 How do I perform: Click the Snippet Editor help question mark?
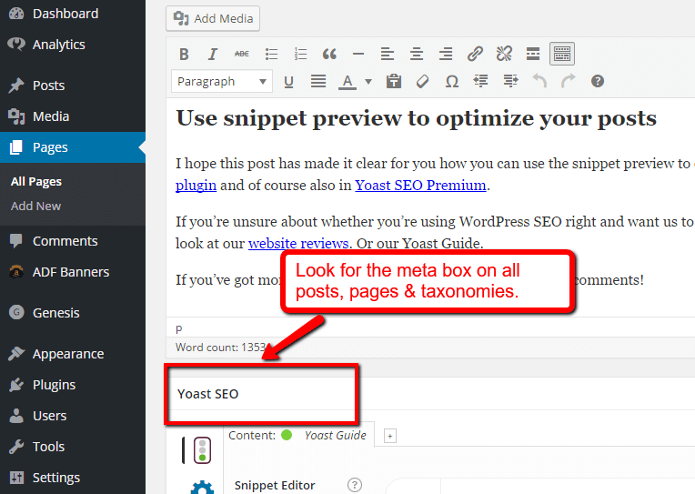click(355, 485)
